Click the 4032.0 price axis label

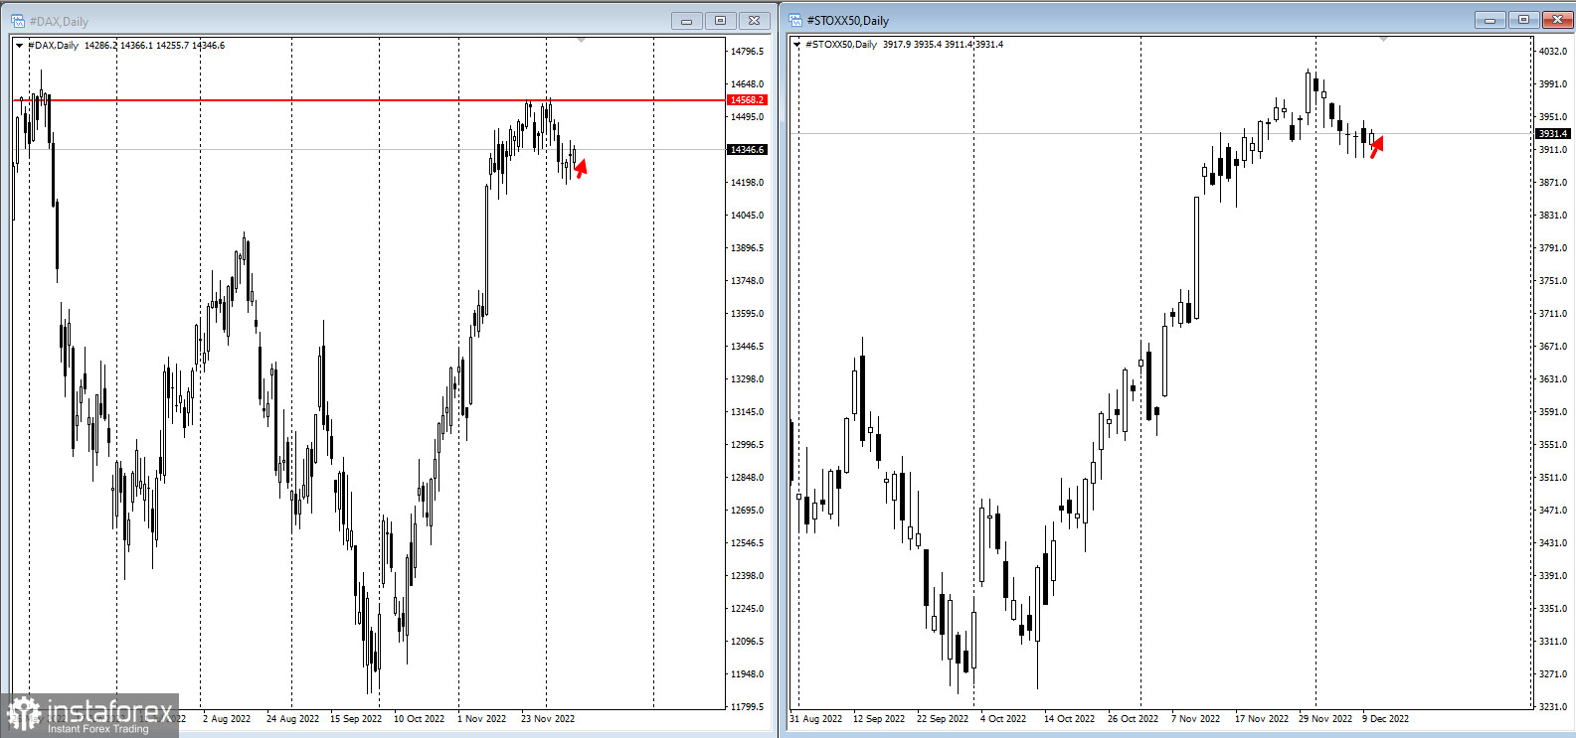(1553, 52)
